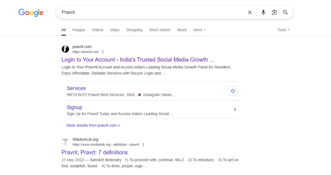Viewport: 331px width, 175px height.
Task: Click the history clock icon beside Services
Action: pos(233,91)
